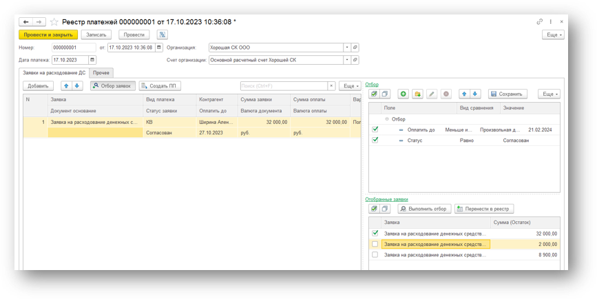Image resolution: width=597 pixels, height=299 pixels.
Task: Open calendar for Дата платежа field
Action: click(92, 60)
